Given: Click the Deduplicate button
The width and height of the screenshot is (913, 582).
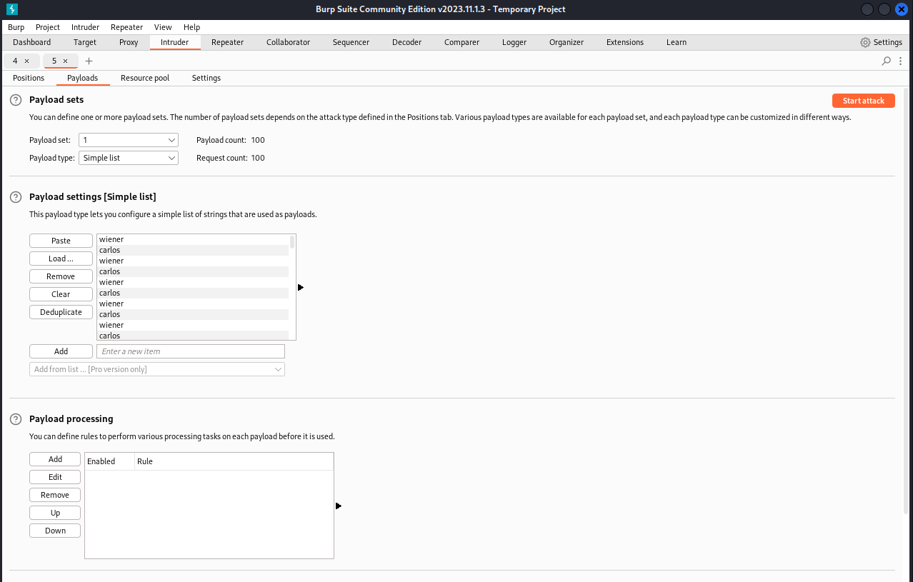Looking at the screenshot, I should 61,312.
